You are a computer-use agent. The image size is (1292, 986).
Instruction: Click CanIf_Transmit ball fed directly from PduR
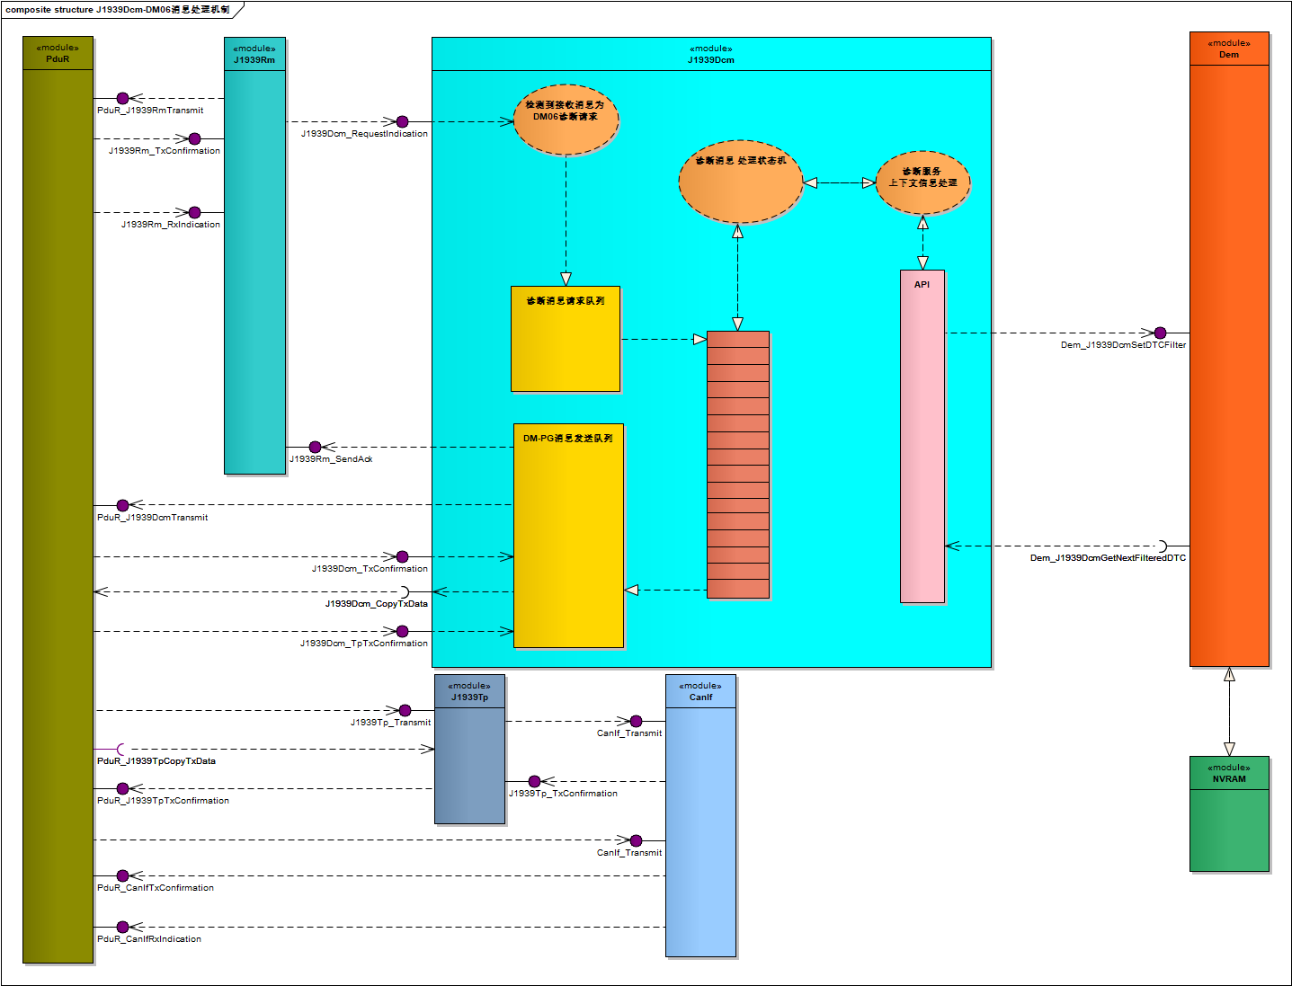pos(636,840)
